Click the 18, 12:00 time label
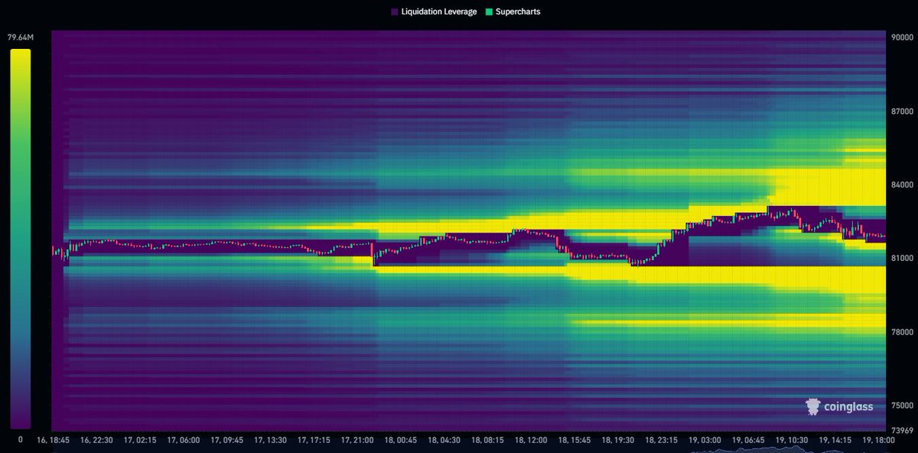Viewport: 918px width, 453px height. click(532, 440)
